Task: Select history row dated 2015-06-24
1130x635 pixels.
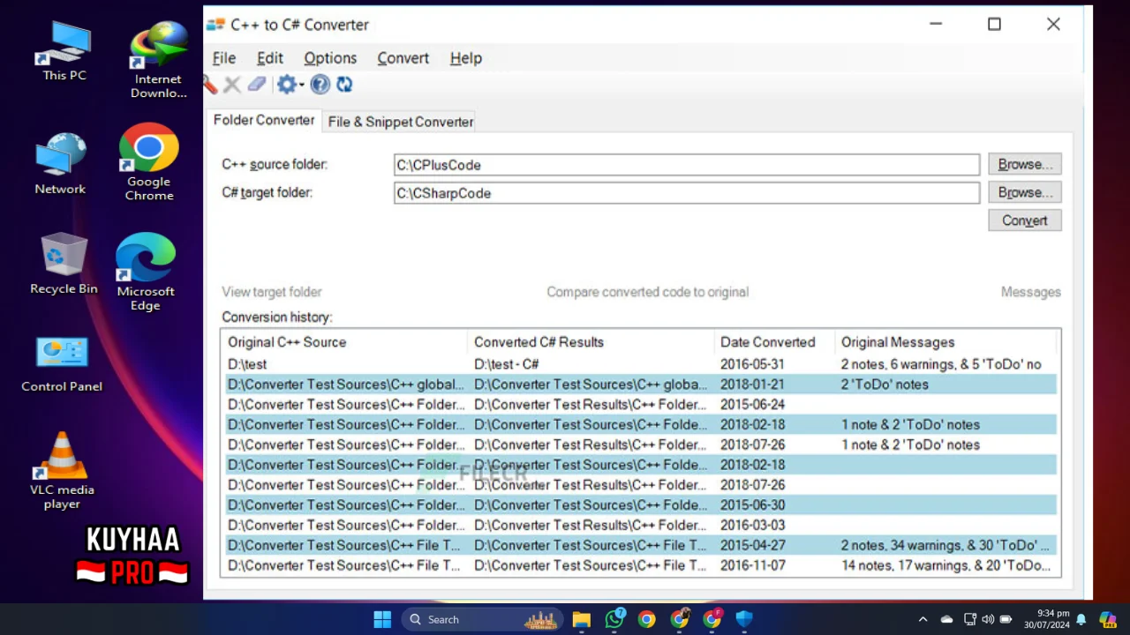Action: pos(641,405)
